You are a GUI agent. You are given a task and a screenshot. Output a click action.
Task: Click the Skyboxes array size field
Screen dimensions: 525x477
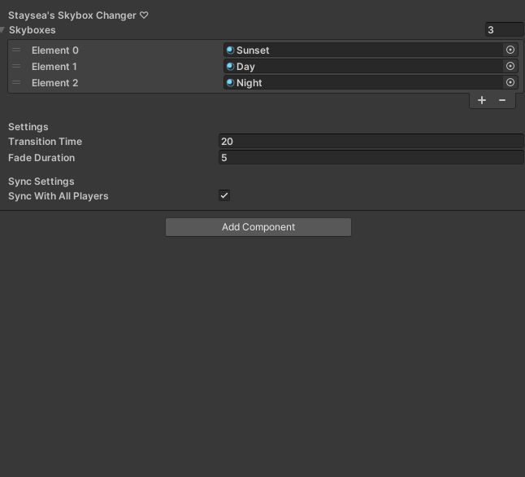pyautogui.click(x=504, y=30)
